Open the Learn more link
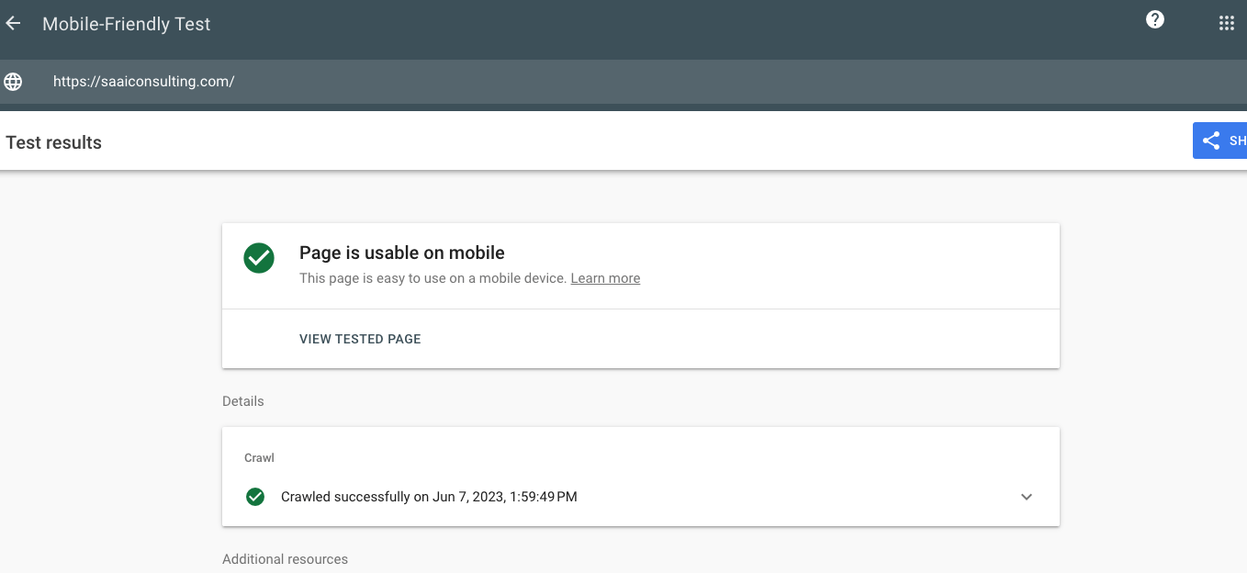 (605, 278)
